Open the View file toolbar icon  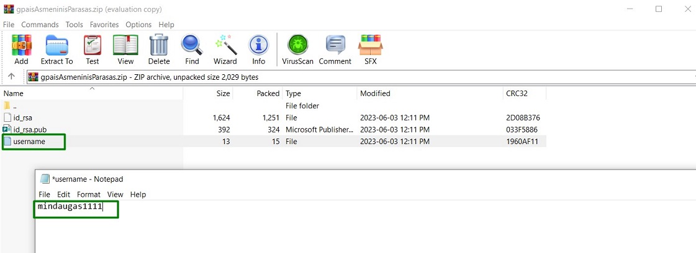tap(125, 49)
